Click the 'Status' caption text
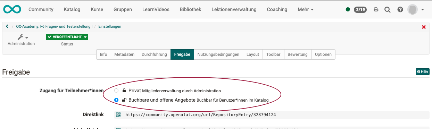Image resolution: width=432 pixels, height=129 pixels. click(67, 44)
